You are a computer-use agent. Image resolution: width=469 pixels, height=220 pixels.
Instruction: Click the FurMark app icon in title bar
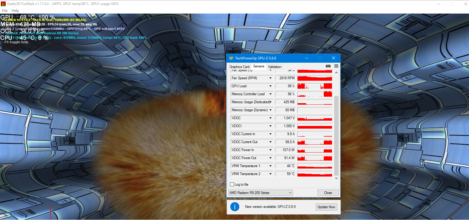3,4
